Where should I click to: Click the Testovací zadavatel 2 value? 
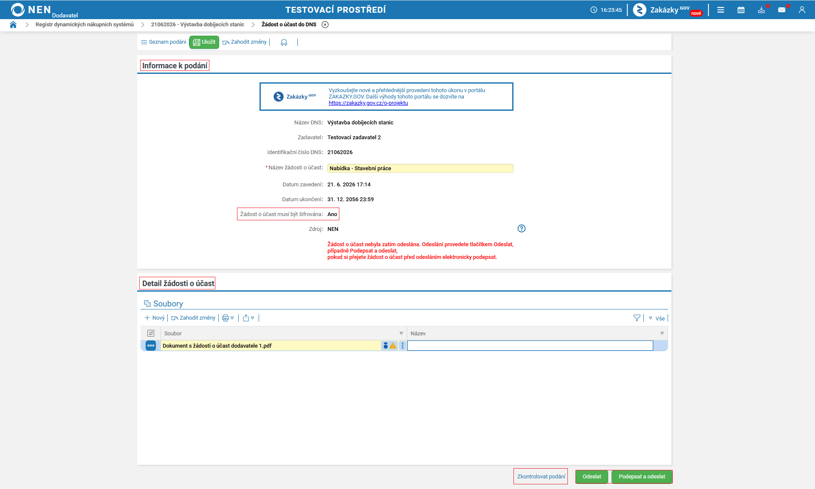point(354,138)
